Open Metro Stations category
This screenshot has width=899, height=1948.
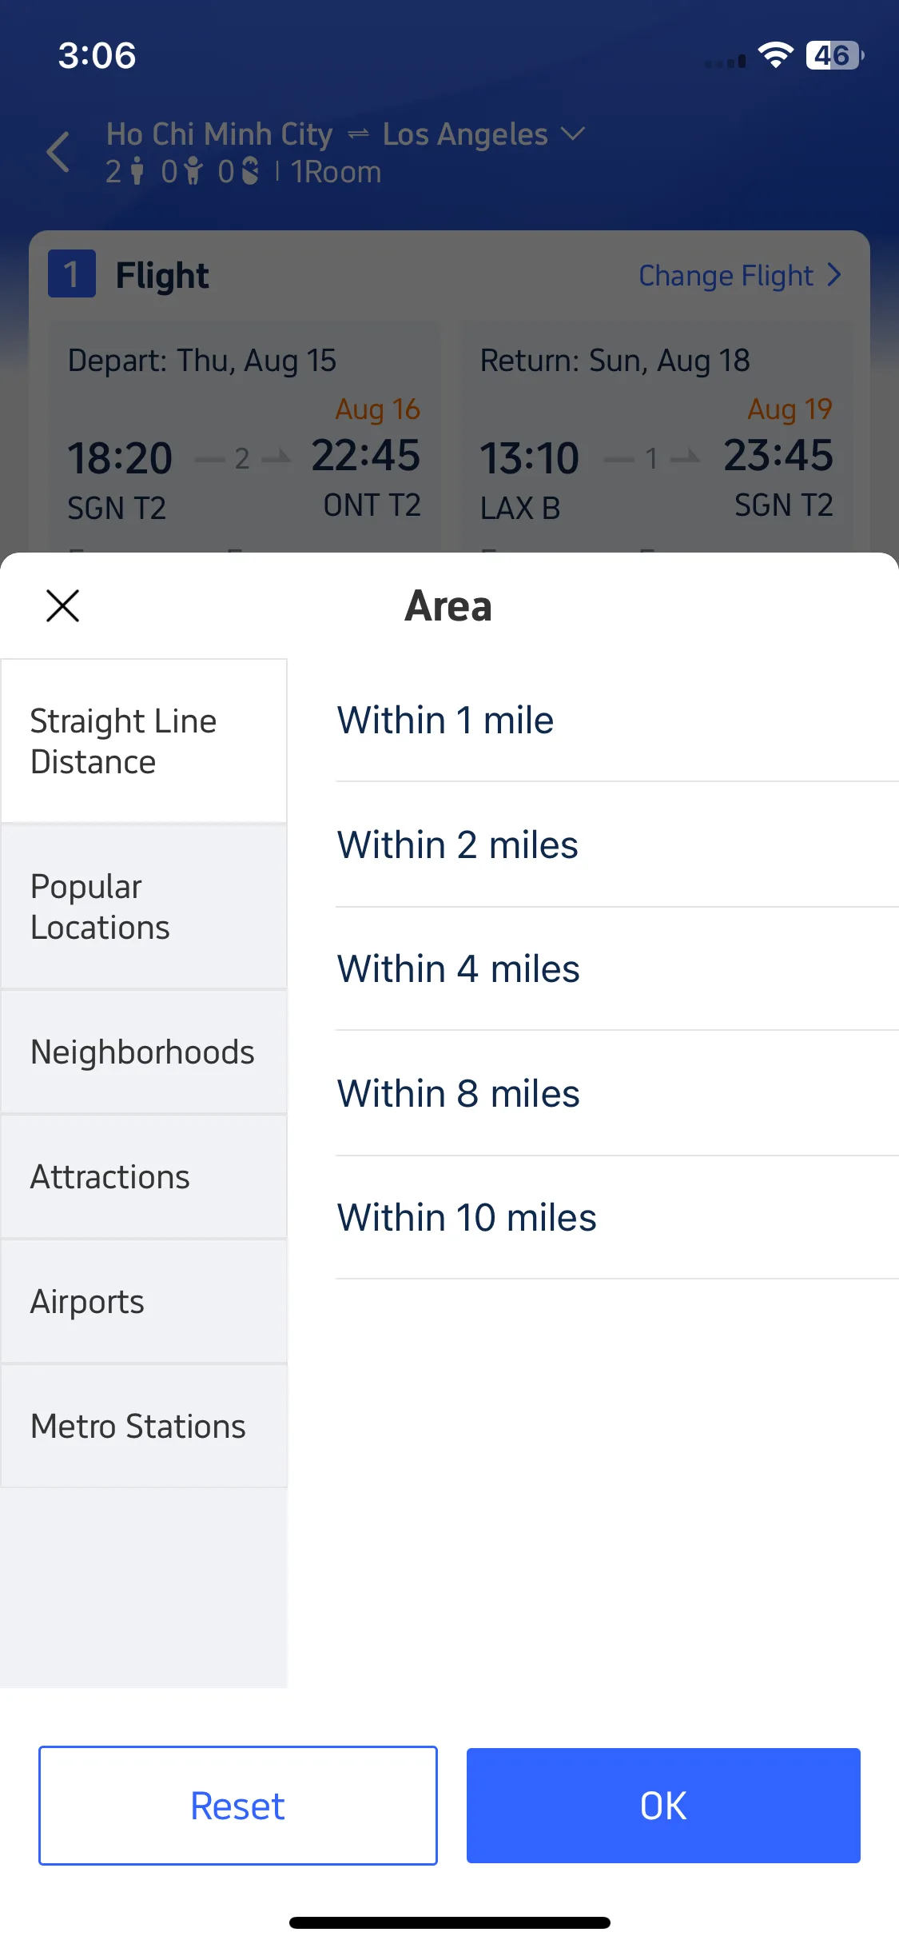pos(144,1427)
